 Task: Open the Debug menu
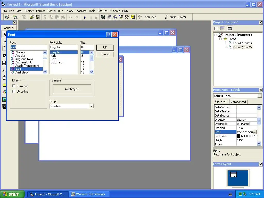(52, 11)
